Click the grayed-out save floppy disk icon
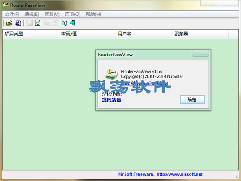241x181 pixels. (30, 23)
